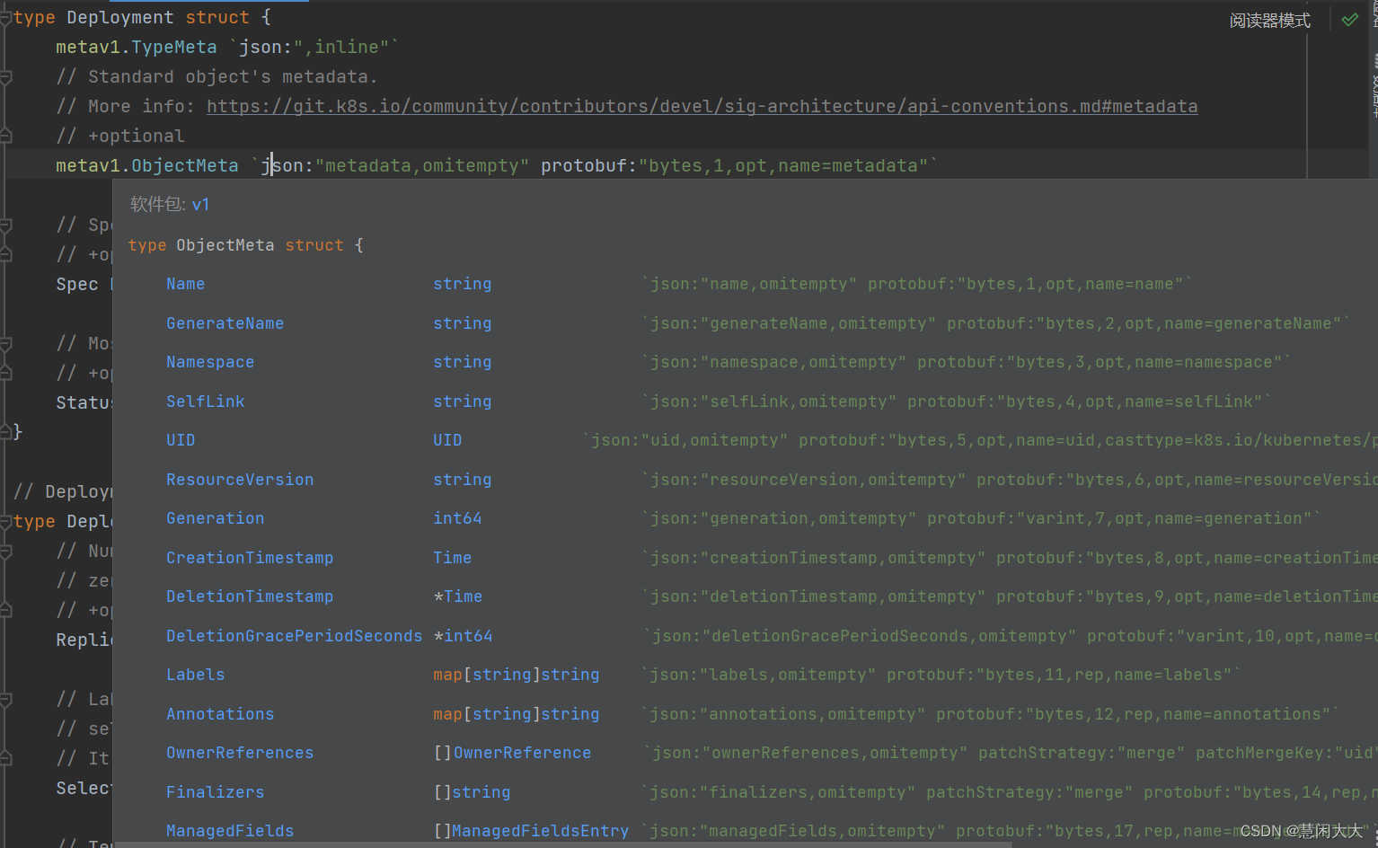Open the SelfLink field link
Image resolution: width=1378 pixels, height=848 pixels.
205,402
